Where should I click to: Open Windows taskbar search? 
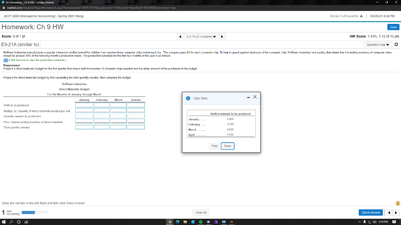11,222
